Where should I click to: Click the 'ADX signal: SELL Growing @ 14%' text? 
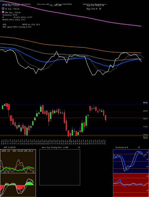[x=17, y=27]
